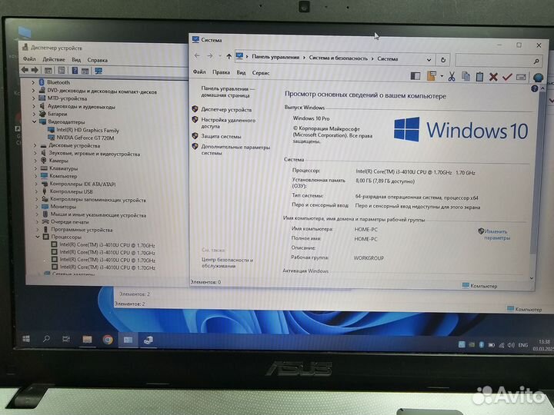Click the checkmark Properties toolbar icon
554x415 pixels.
(506, 76)
